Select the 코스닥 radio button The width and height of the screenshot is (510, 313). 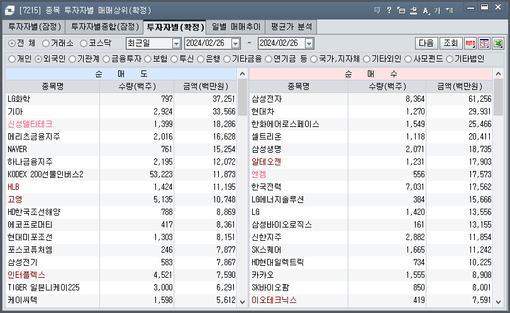(84, 43)
